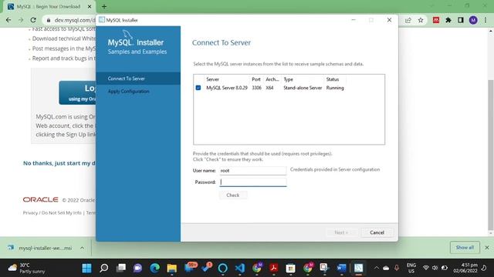
Task: Expand the mysql-installer download options chevron
Action: 82,248
